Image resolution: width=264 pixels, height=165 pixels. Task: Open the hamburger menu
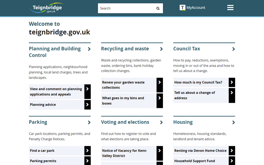click(x=230, y=8)
